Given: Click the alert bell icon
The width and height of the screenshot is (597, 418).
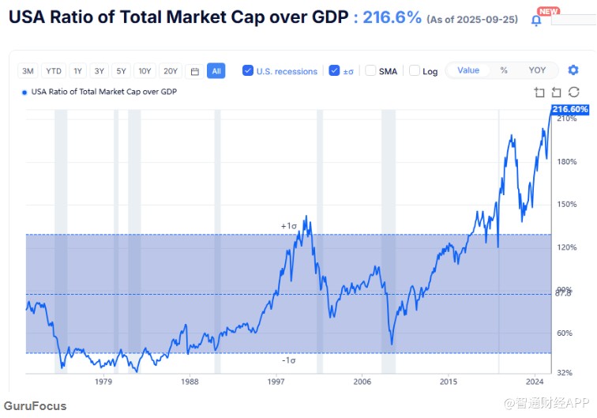Looking at the screenshot, I should pos(537,21).
